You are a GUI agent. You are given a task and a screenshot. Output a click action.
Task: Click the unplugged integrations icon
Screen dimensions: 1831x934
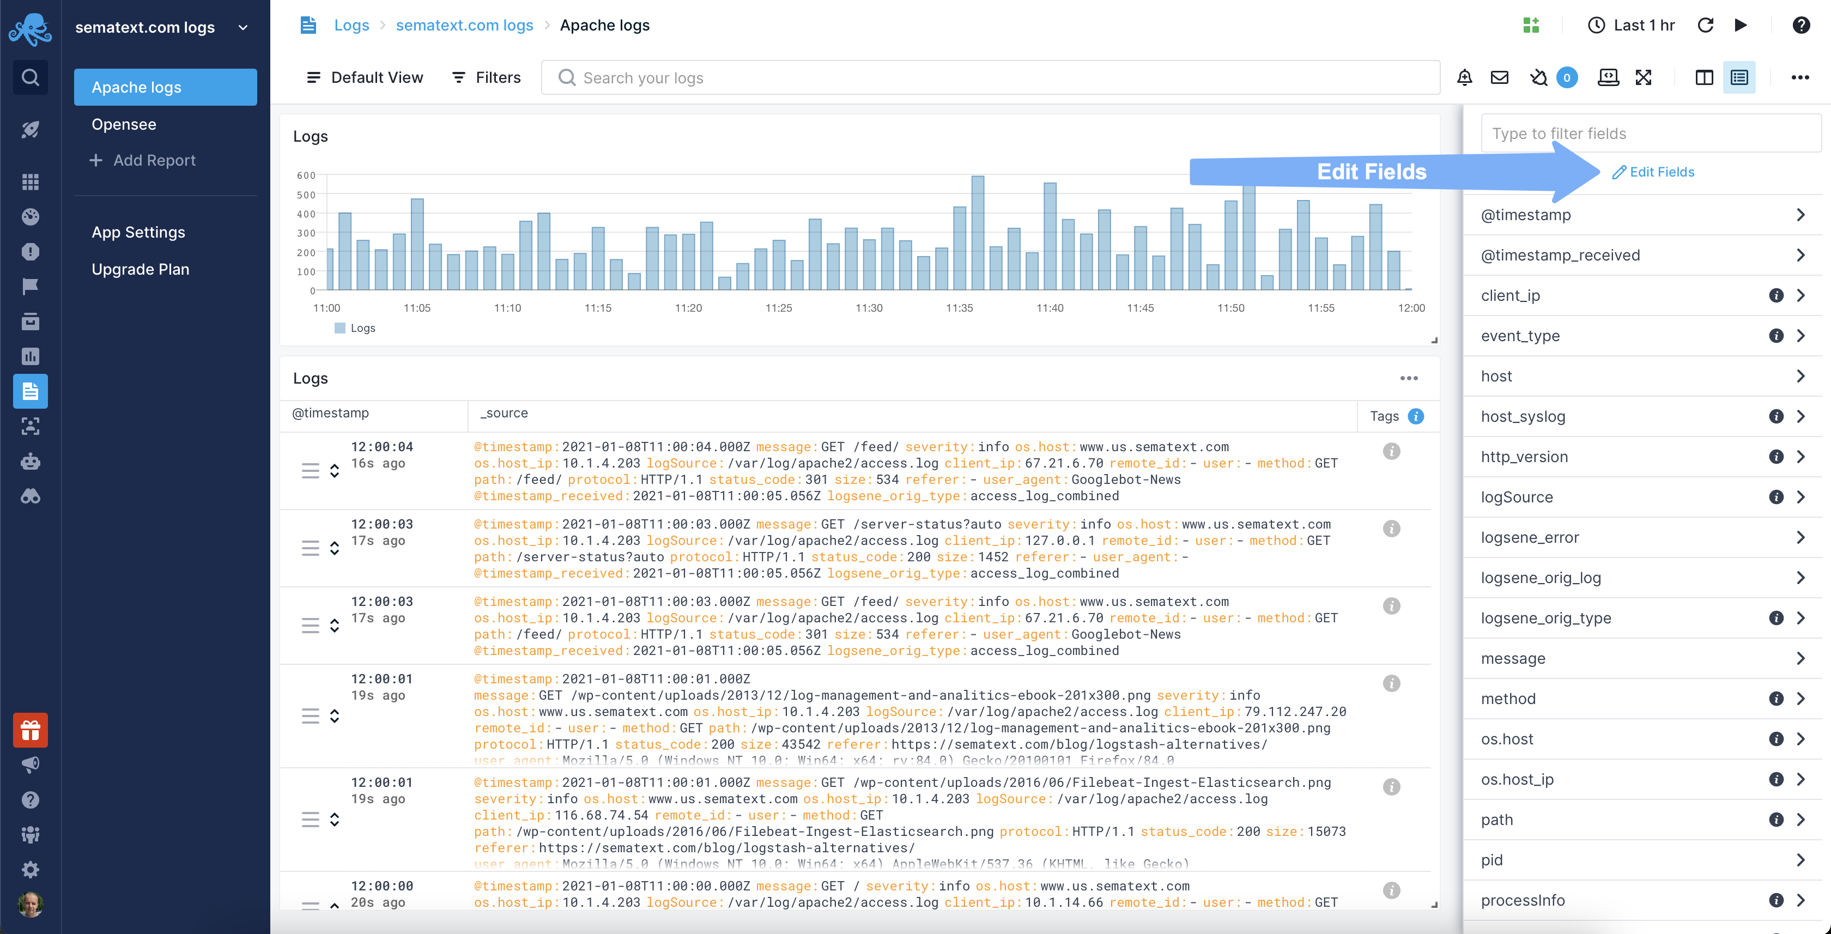[x=1538, y=77]
